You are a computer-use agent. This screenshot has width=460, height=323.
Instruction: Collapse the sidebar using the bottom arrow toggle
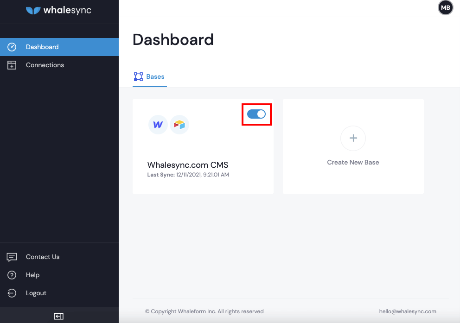pos(58,316)
